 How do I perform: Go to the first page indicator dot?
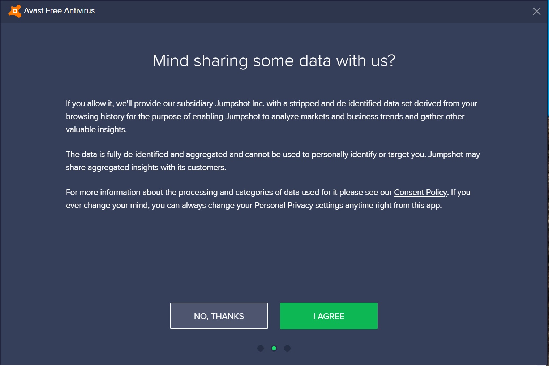coord(261,348)
